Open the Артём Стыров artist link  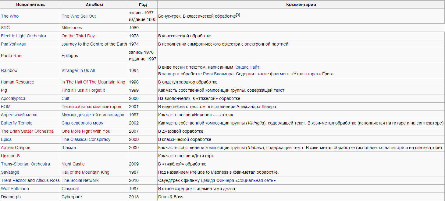click(16, 148)
